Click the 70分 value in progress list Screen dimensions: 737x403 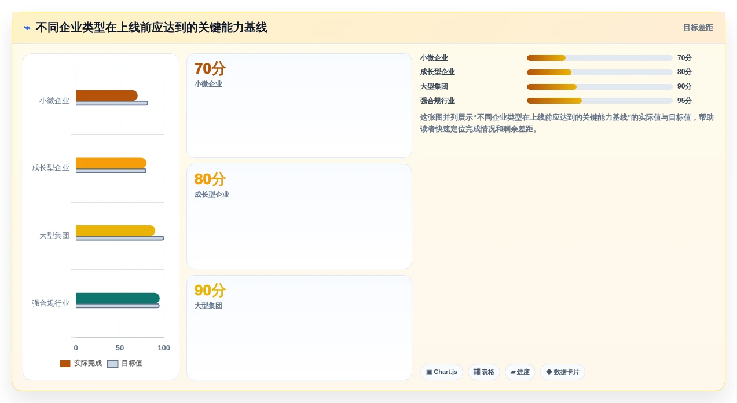point(684,58)
